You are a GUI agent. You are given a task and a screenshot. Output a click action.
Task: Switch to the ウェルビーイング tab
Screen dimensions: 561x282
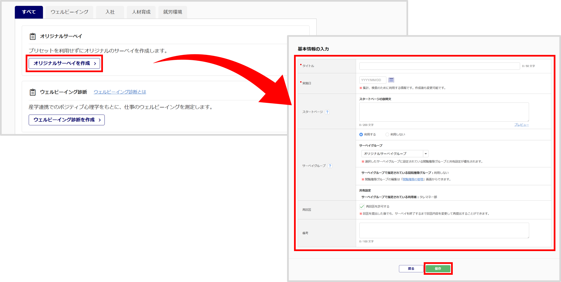click(x=69, y=12)
